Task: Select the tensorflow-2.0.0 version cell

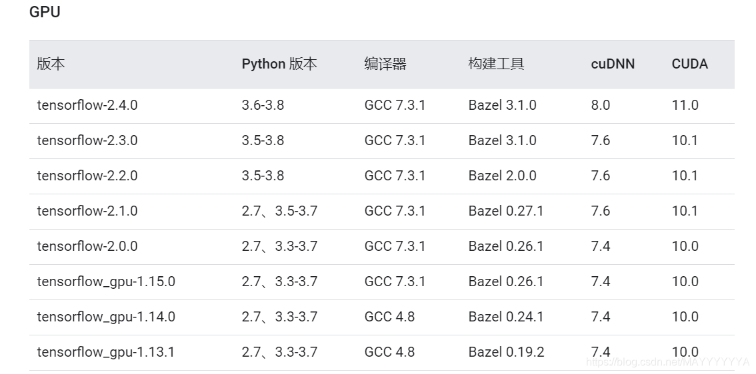Action: click(87, 246)
